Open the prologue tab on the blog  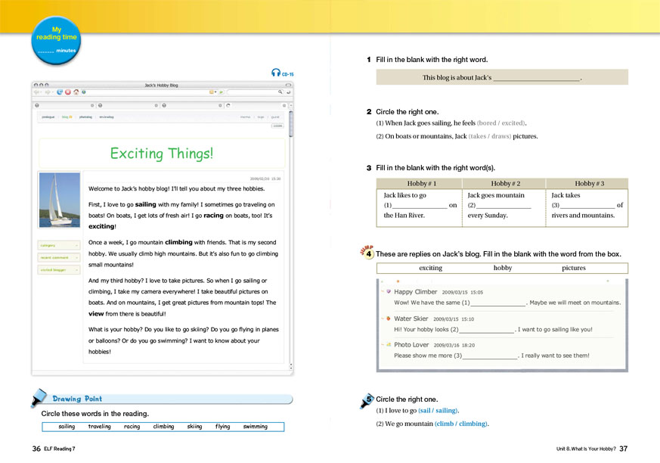click(48, 117)
